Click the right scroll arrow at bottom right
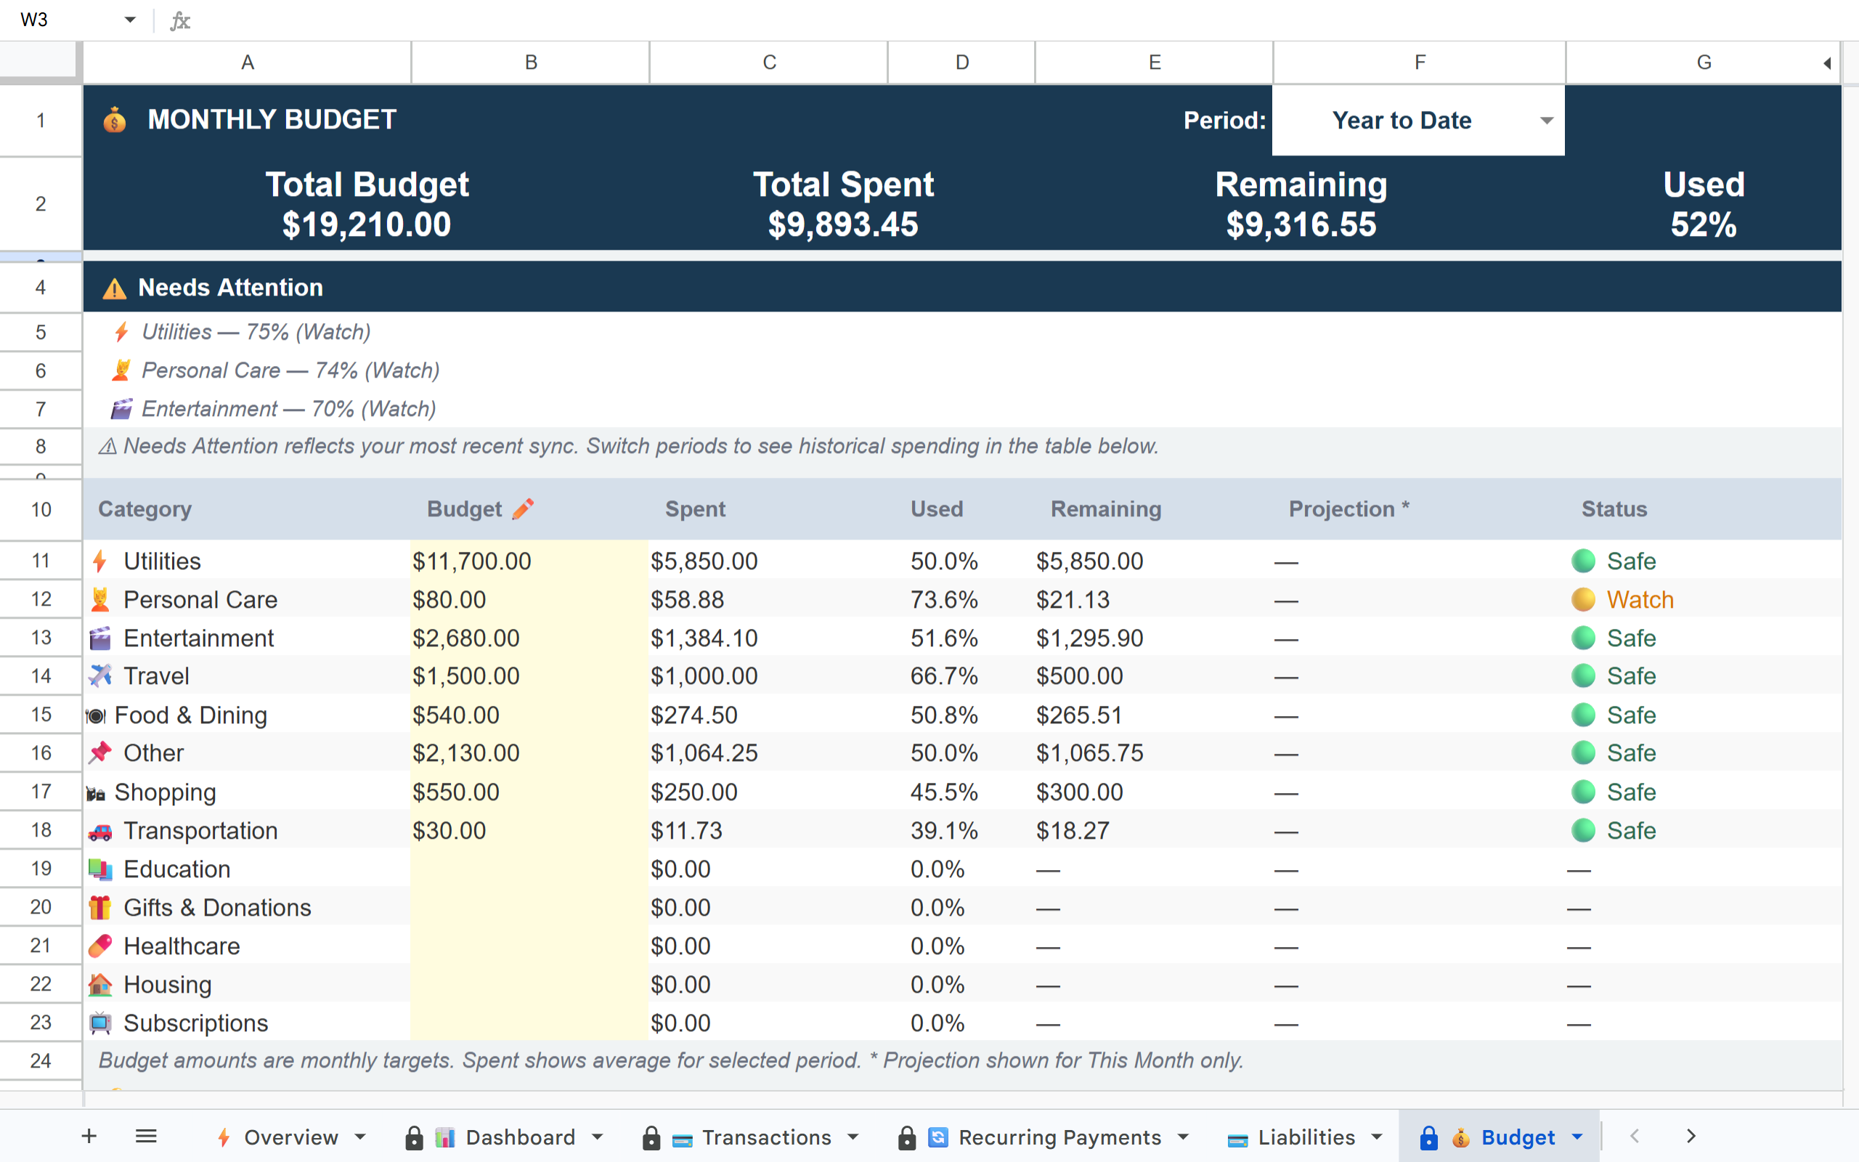Screen dimensions: 1859x1162 coord(1690,1136)
